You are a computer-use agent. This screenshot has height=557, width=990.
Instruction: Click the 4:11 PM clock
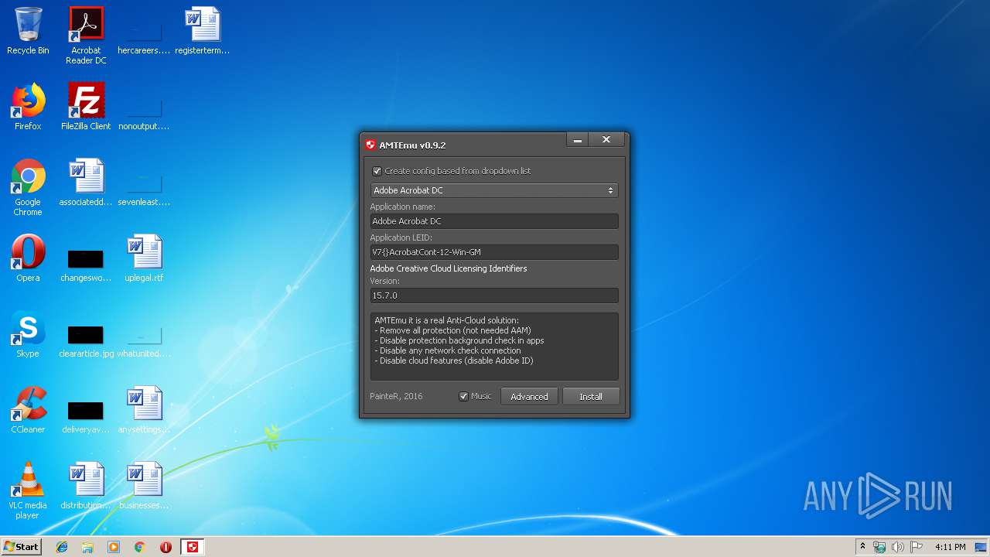(x=950, y=547)
